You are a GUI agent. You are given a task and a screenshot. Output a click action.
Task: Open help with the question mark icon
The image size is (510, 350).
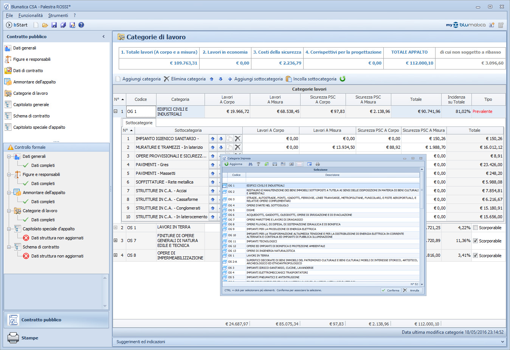coord(81,25)
